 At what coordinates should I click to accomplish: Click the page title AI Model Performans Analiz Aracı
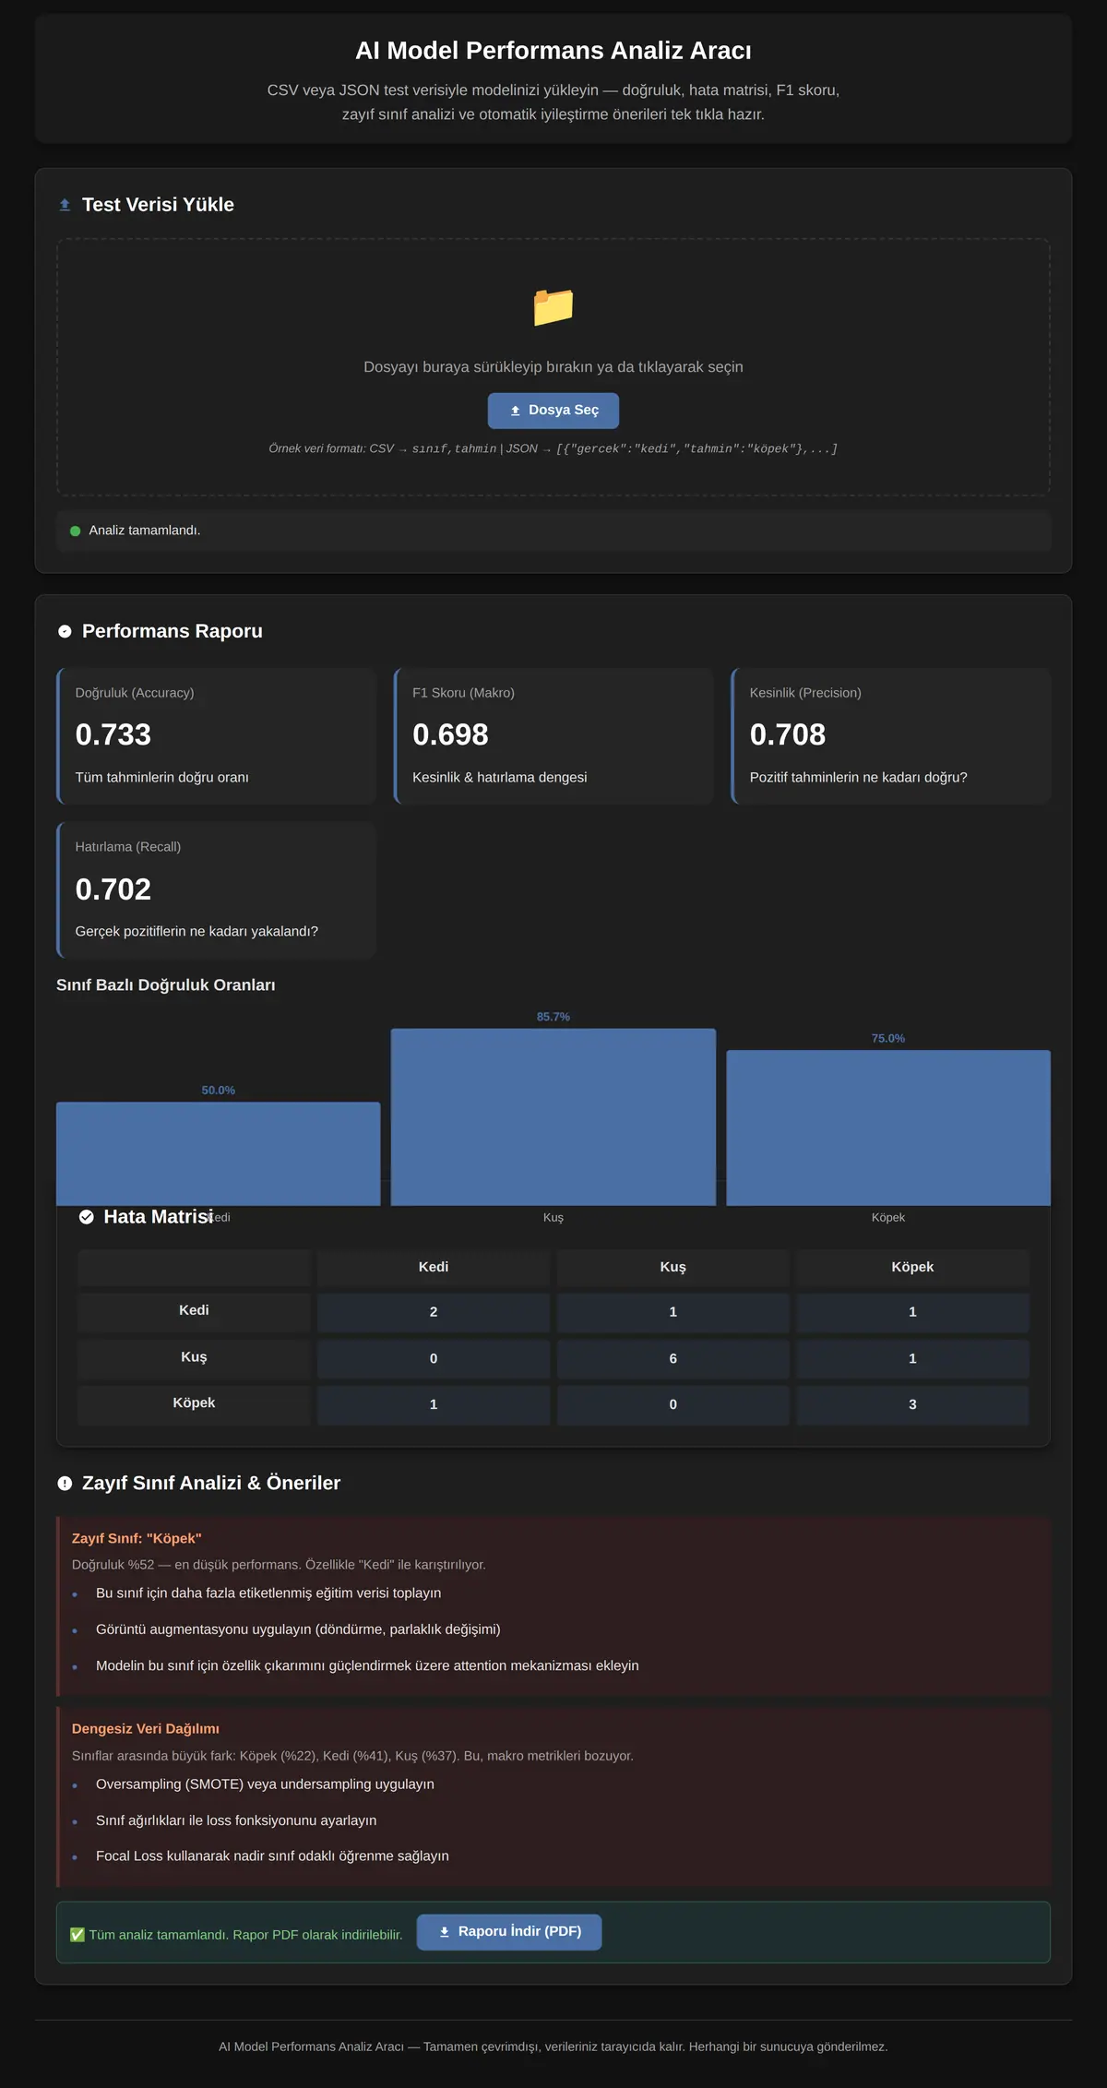point(553,51)
